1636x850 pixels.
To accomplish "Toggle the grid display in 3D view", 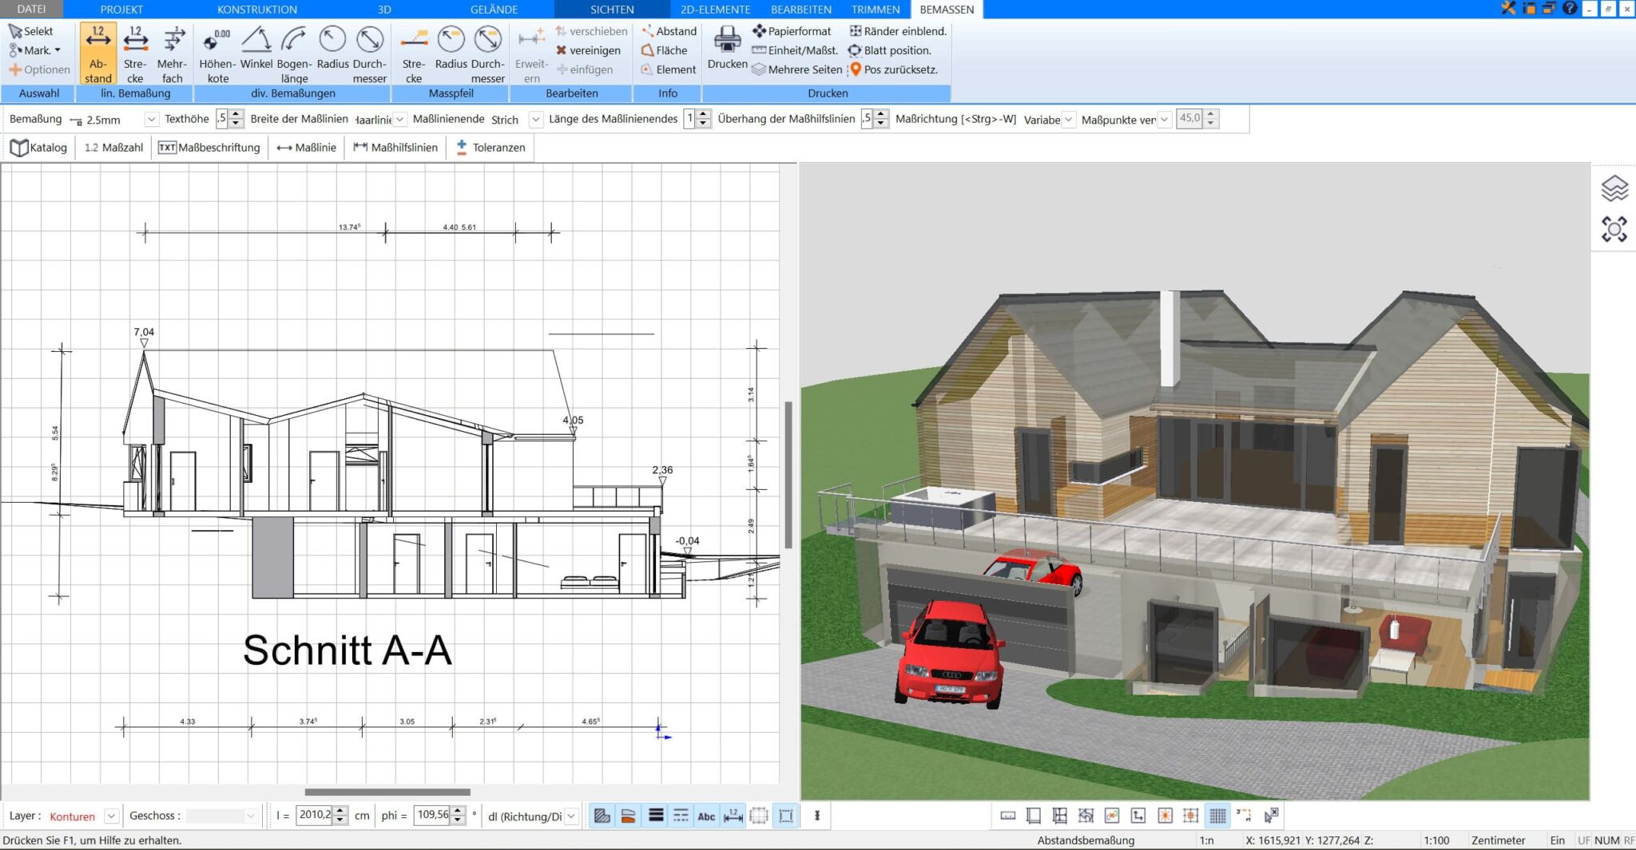I will [x=1217, y=815].
